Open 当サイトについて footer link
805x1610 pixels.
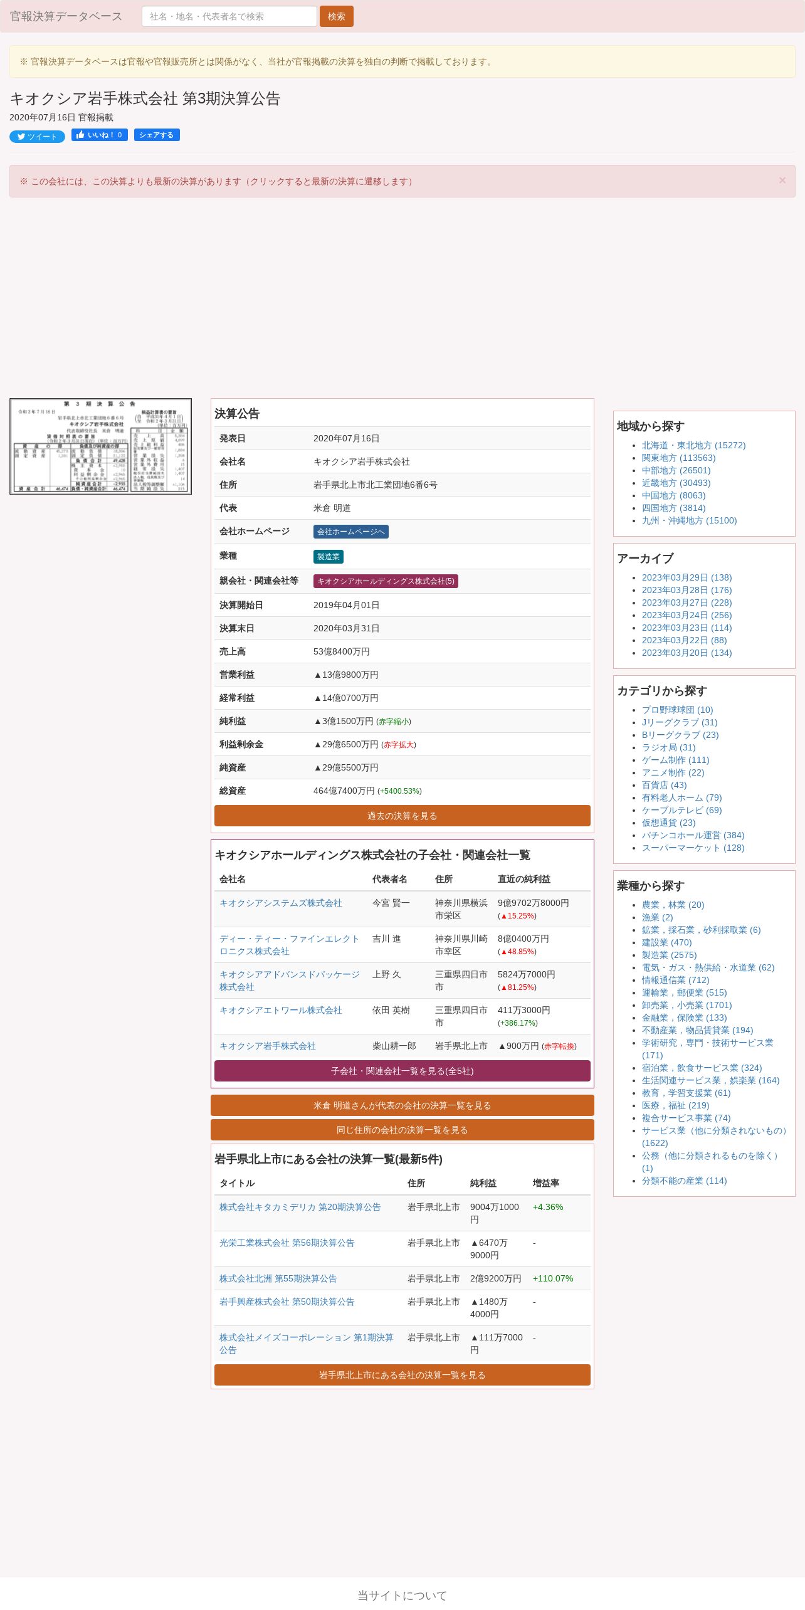[402, 1596]
